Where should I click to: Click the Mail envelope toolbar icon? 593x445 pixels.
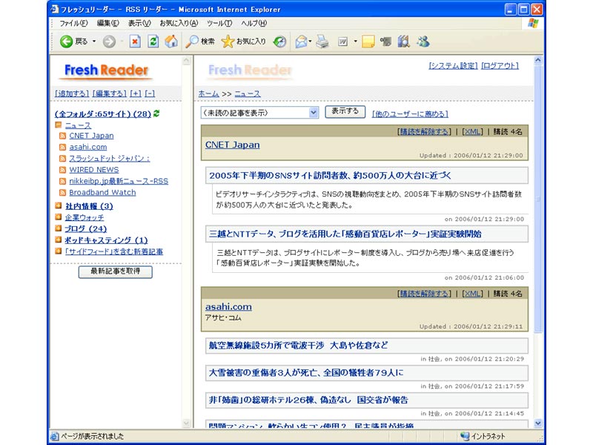click(x=302, y=42)
